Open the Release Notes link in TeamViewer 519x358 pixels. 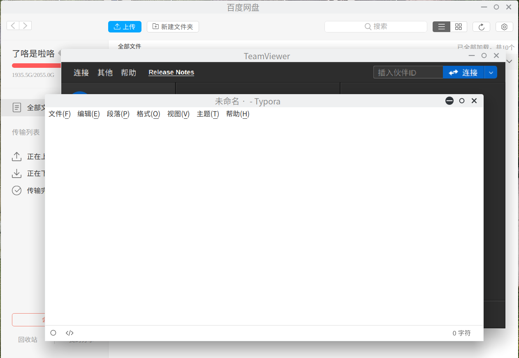[171, 72]
